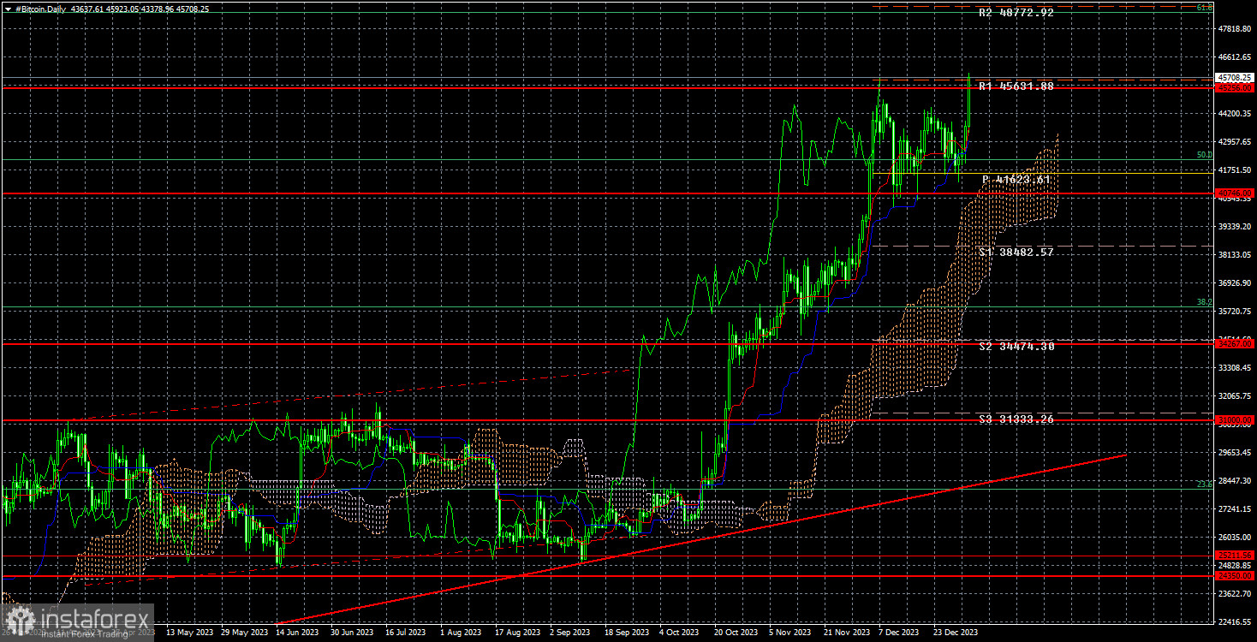Click the 2 Sep 2023 date label
Image resolution: width=1257 pixels, height=642 pixels.
click(x=571, y=633)
